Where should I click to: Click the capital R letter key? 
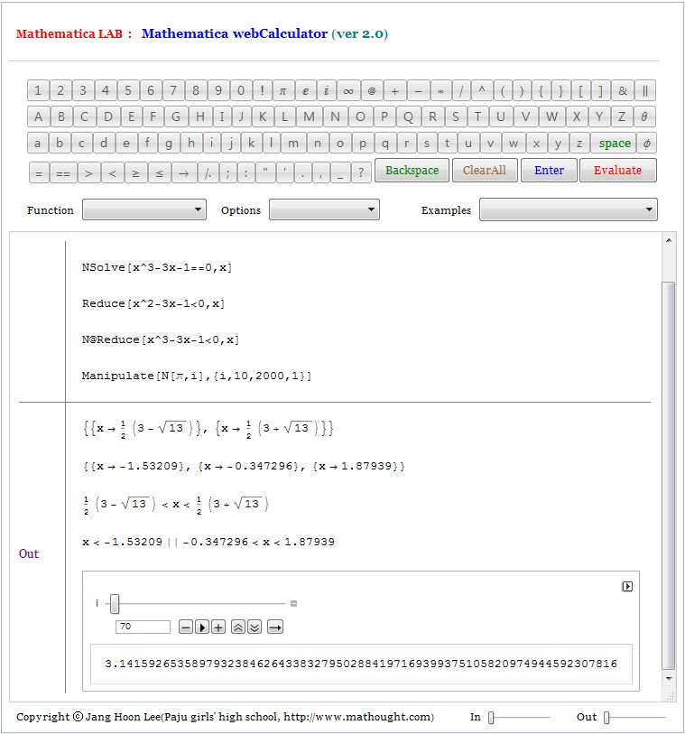(432, 116)
